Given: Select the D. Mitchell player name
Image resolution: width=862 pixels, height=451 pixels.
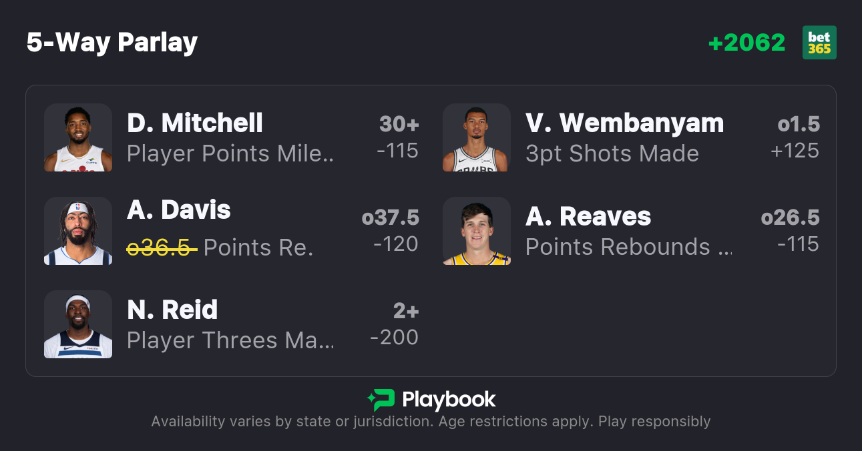Looking at the screenshot, I should tap(195, 123).
